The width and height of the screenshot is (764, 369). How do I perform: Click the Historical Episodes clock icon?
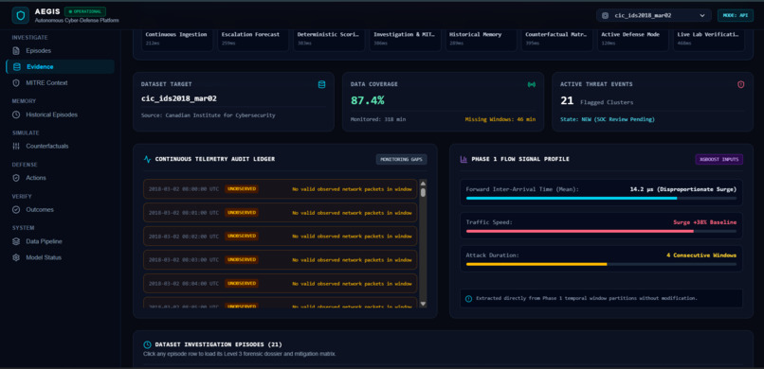16,114
